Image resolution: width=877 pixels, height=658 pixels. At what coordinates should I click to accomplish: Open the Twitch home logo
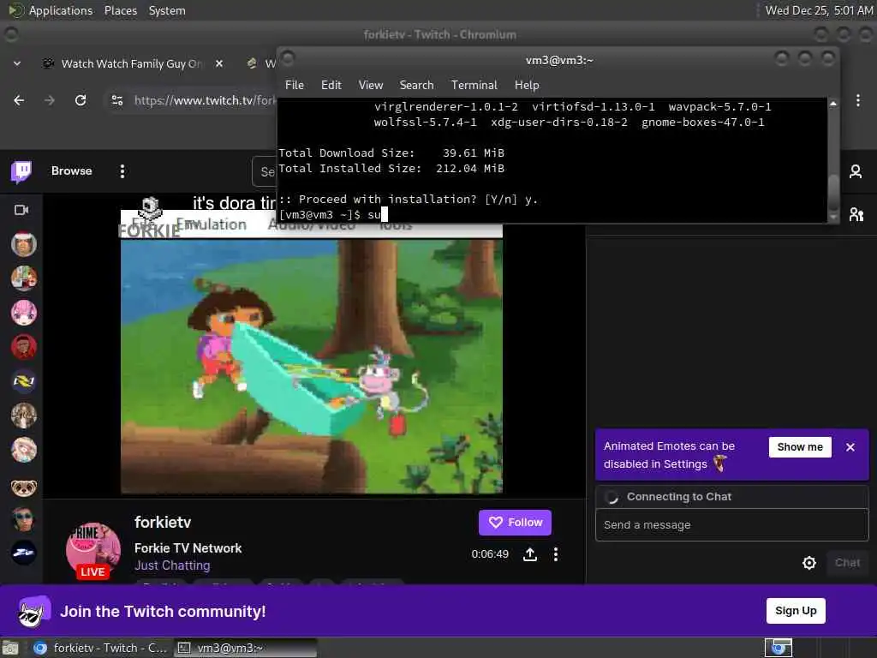21,171
